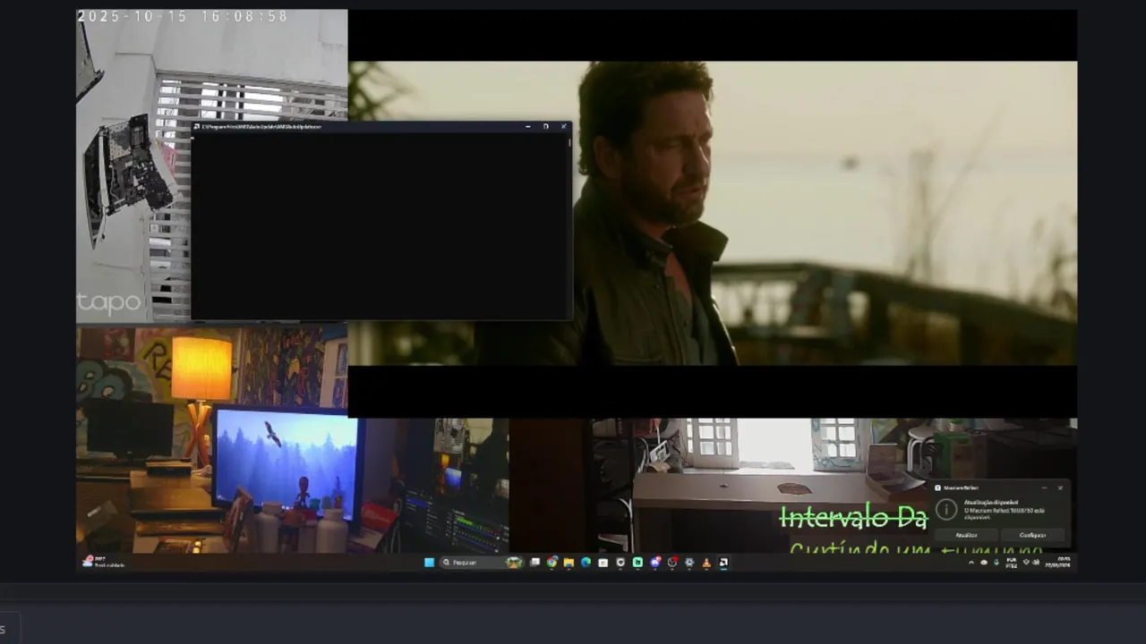
Task: Open File Explorer from the taskbar
Action: (x=569, y=563)
